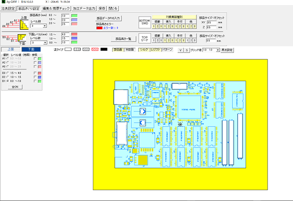Viewport: 293px width, 201px height.
Task: Select the solid black fill type swatch
Action: pos(105,50)
